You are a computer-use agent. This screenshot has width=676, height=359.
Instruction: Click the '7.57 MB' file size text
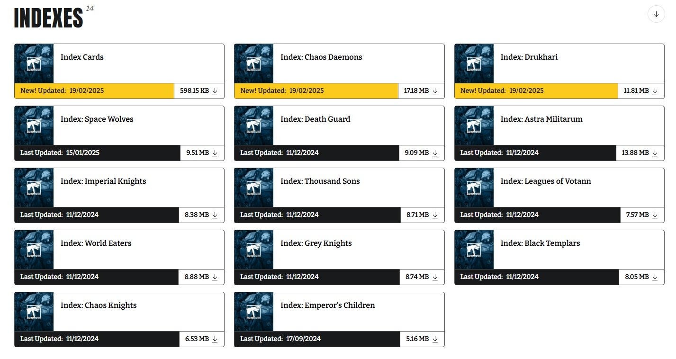pos(638,215)
